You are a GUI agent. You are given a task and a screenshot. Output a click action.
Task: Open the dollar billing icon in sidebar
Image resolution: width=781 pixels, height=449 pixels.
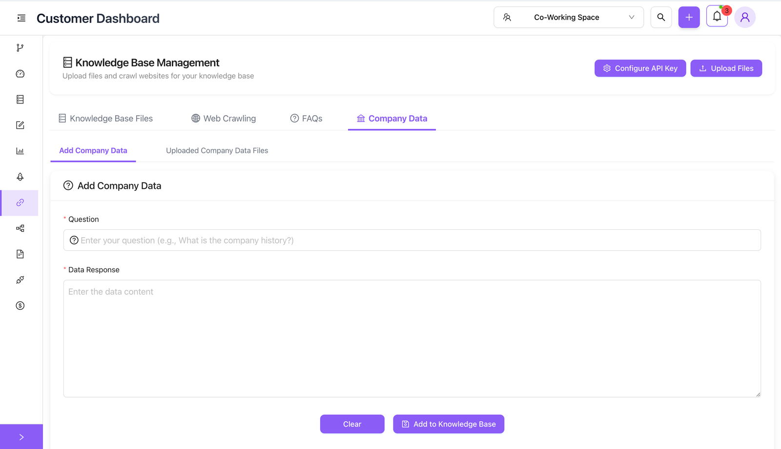pyautogui.click(x=20, y=306)
